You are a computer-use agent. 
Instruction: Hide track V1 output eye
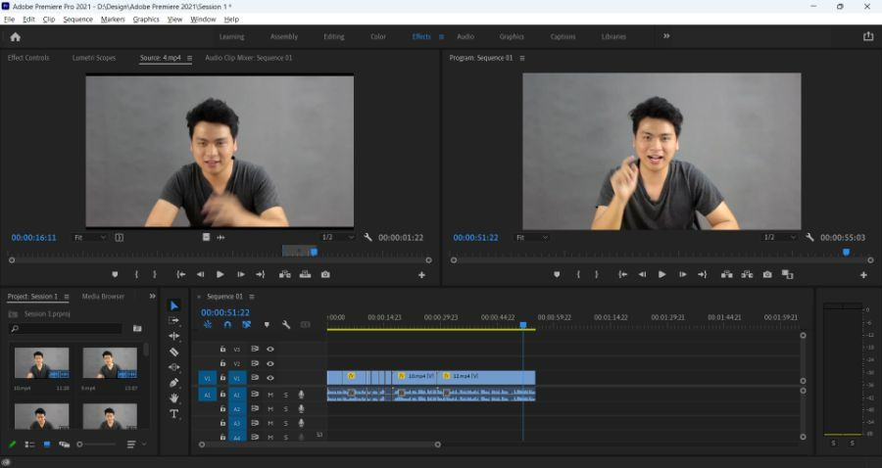(x=270, y=378)
